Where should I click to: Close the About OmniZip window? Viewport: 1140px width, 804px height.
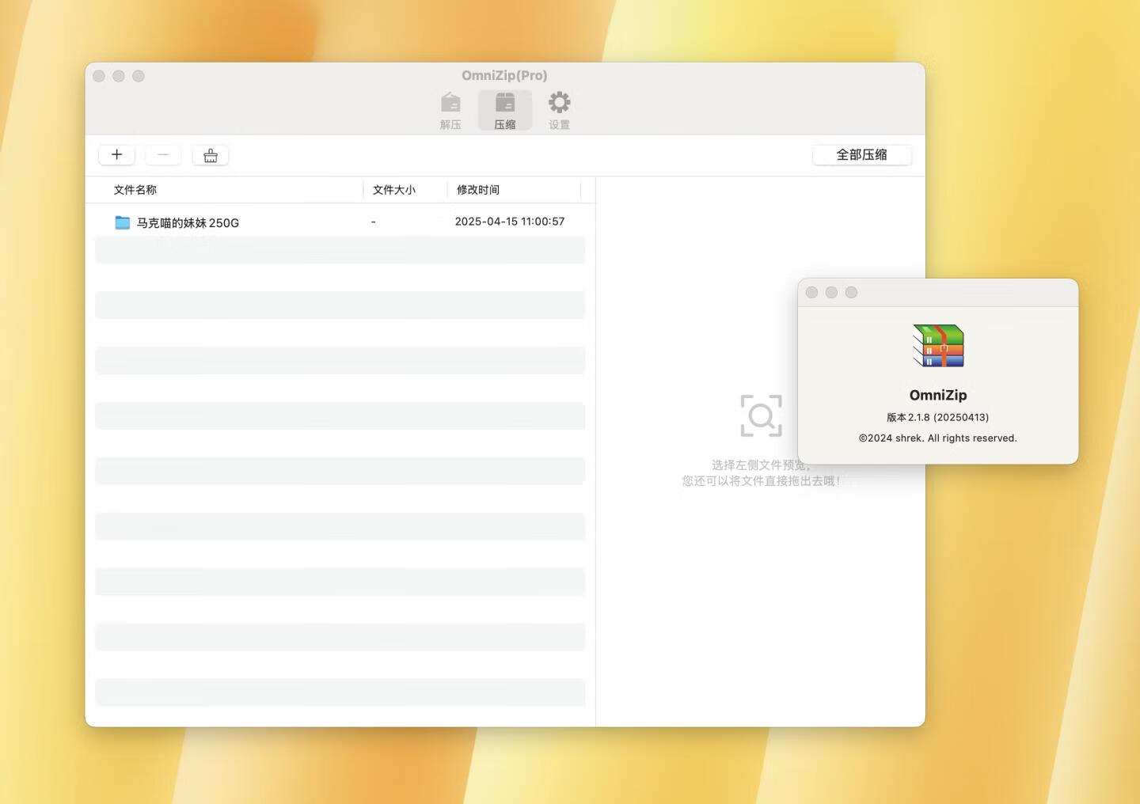coord(811,292)
